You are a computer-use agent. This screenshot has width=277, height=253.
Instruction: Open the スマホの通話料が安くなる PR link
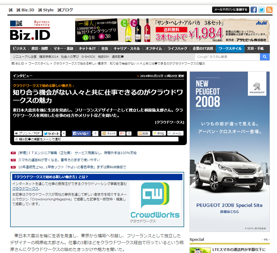[x=59, y=160]
